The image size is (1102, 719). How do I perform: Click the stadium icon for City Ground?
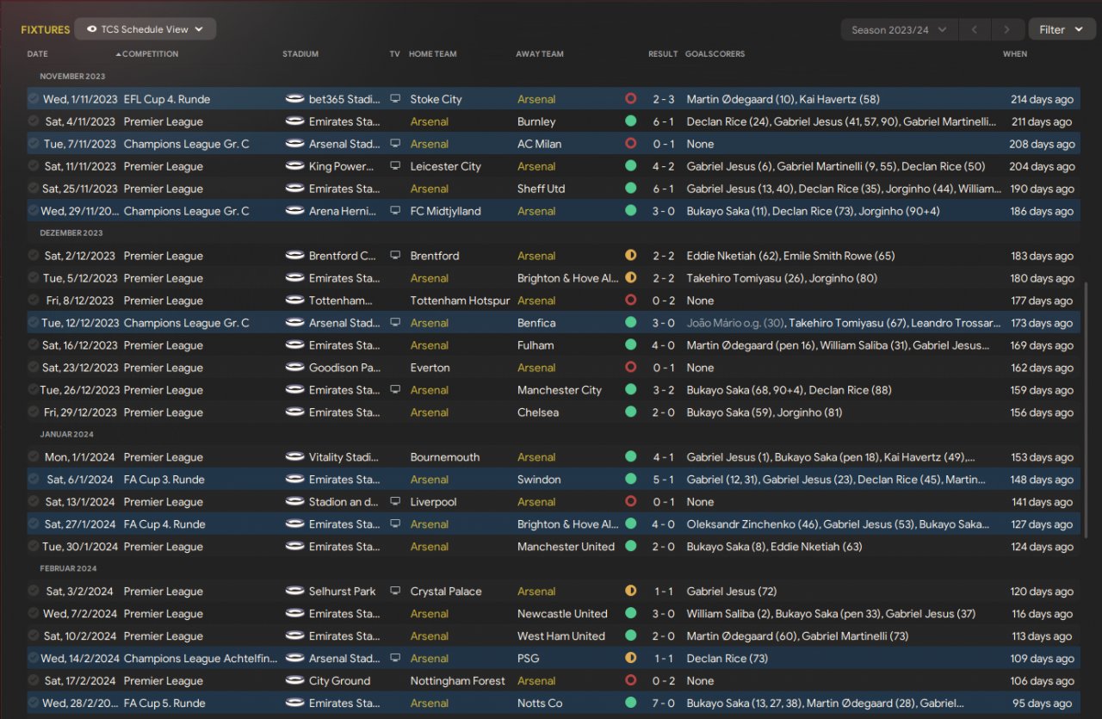tap(294, 681)
